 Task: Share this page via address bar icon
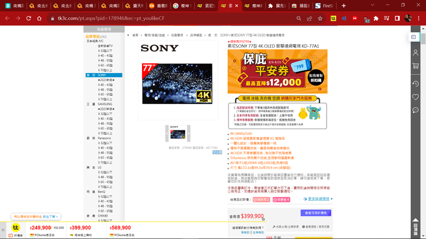(309, 18)
